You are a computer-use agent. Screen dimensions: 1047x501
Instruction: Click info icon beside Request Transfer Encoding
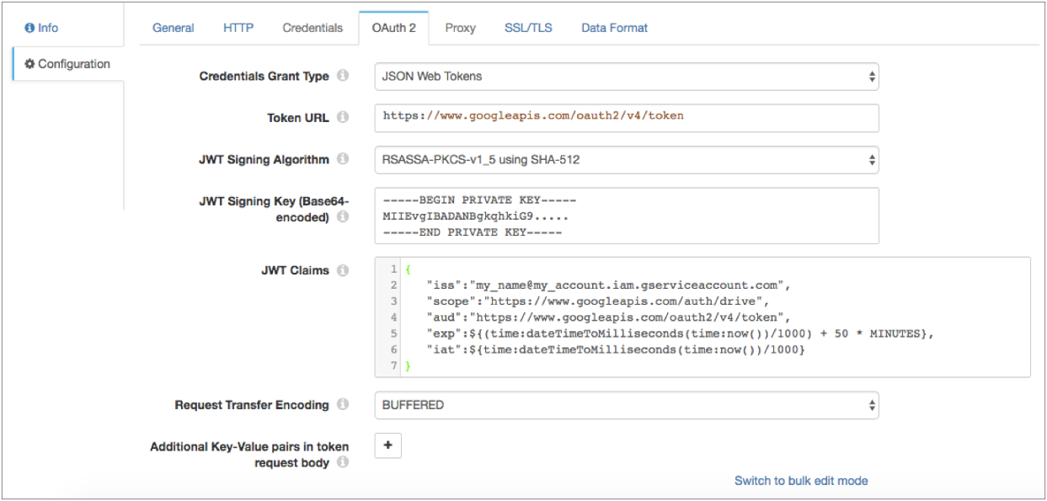click(343, 405)
